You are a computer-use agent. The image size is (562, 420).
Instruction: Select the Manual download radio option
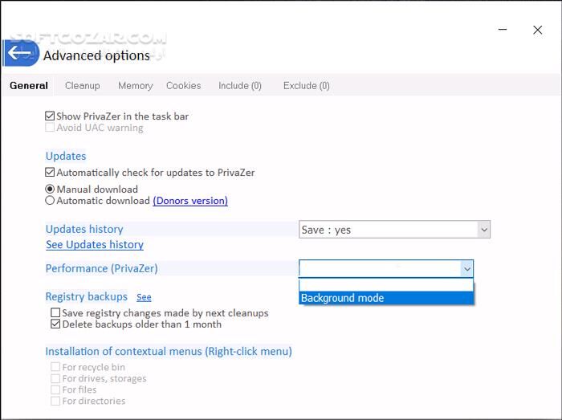(51, 190)
